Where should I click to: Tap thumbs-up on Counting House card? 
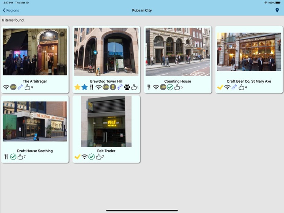tap(177, 87)
